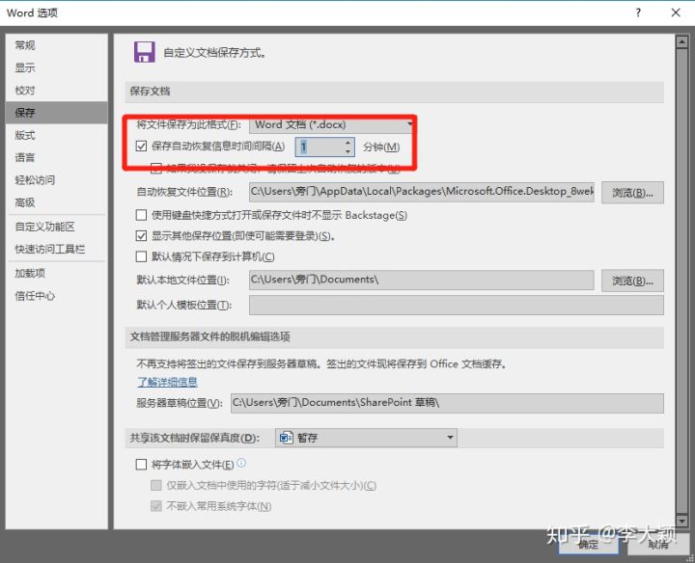Viewport: 695px width, 563px height.
Task: Open 轻松访问 category
Action: tap(57, 179)
